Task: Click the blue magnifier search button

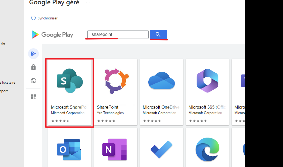Action: (x=158, y=34)
